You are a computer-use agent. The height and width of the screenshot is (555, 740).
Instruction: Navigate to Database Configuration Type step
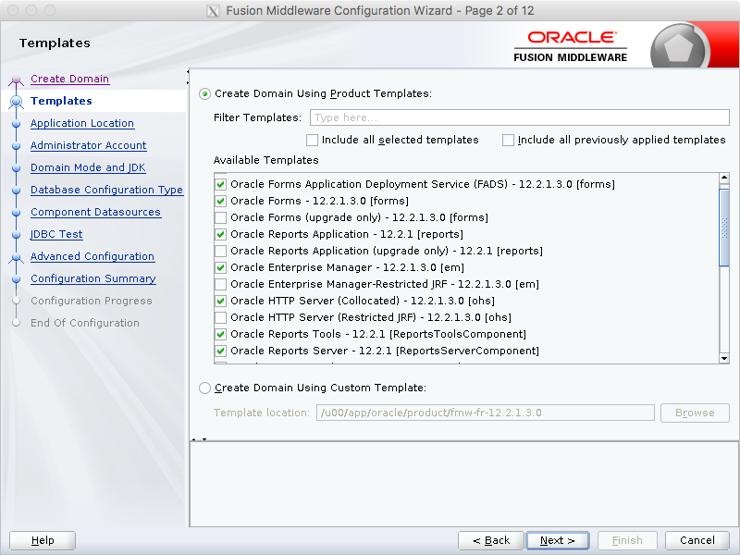[106, 190]
